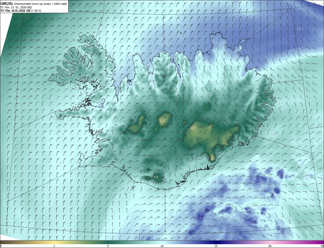
Task: Click the 12.7 value label on the map
Action: point(300,29)
